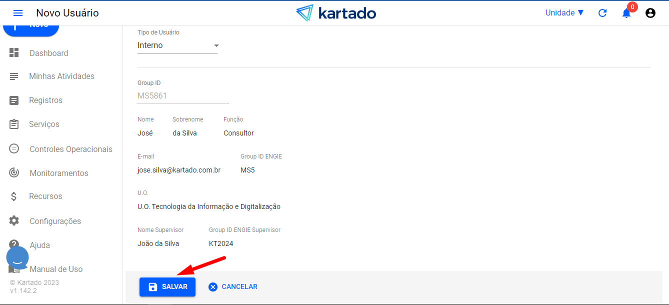
Task: Click the Recursos dollar sign icon
Action: (x=14, y=196)
